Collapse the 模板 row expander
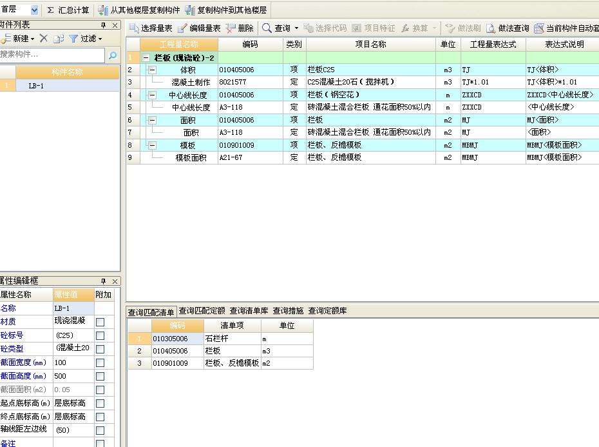This screenshot has width=599, height=447. click(x=152, y=146)
